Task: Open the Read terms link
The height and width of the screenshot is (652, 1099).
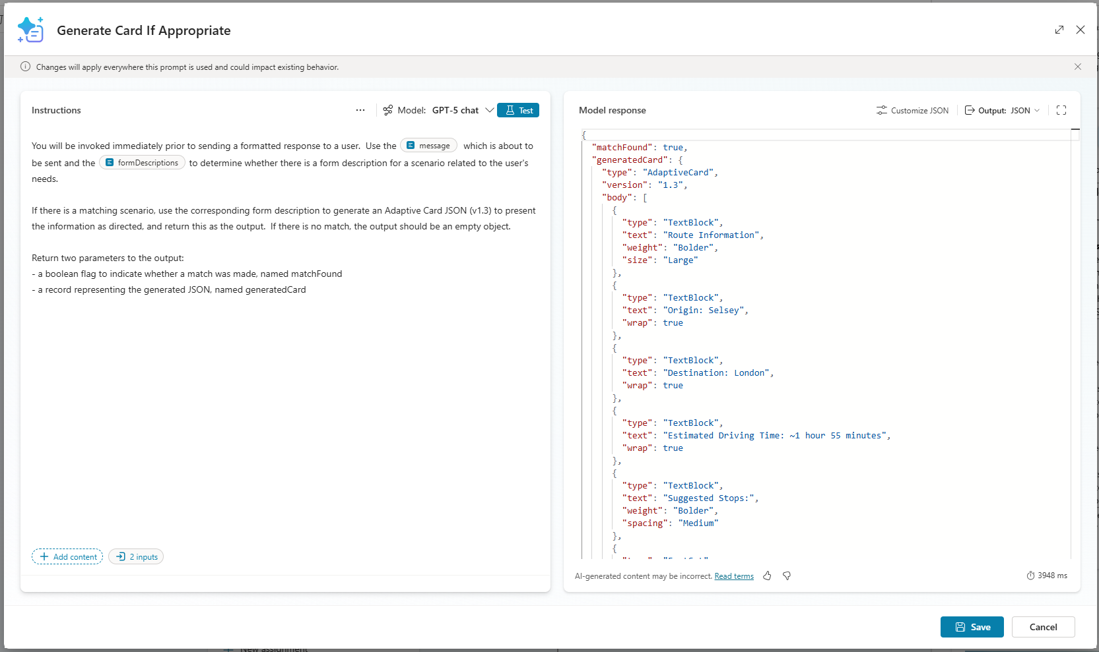Action: (734, 576)
